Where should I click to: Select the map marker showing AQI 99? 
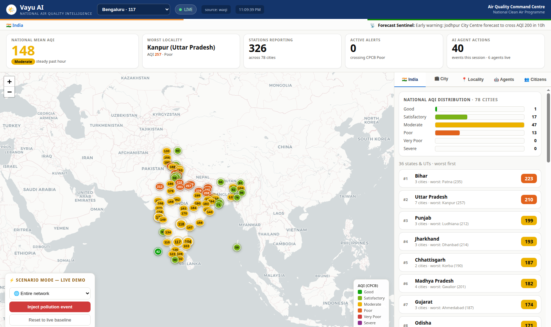(175, 260)
